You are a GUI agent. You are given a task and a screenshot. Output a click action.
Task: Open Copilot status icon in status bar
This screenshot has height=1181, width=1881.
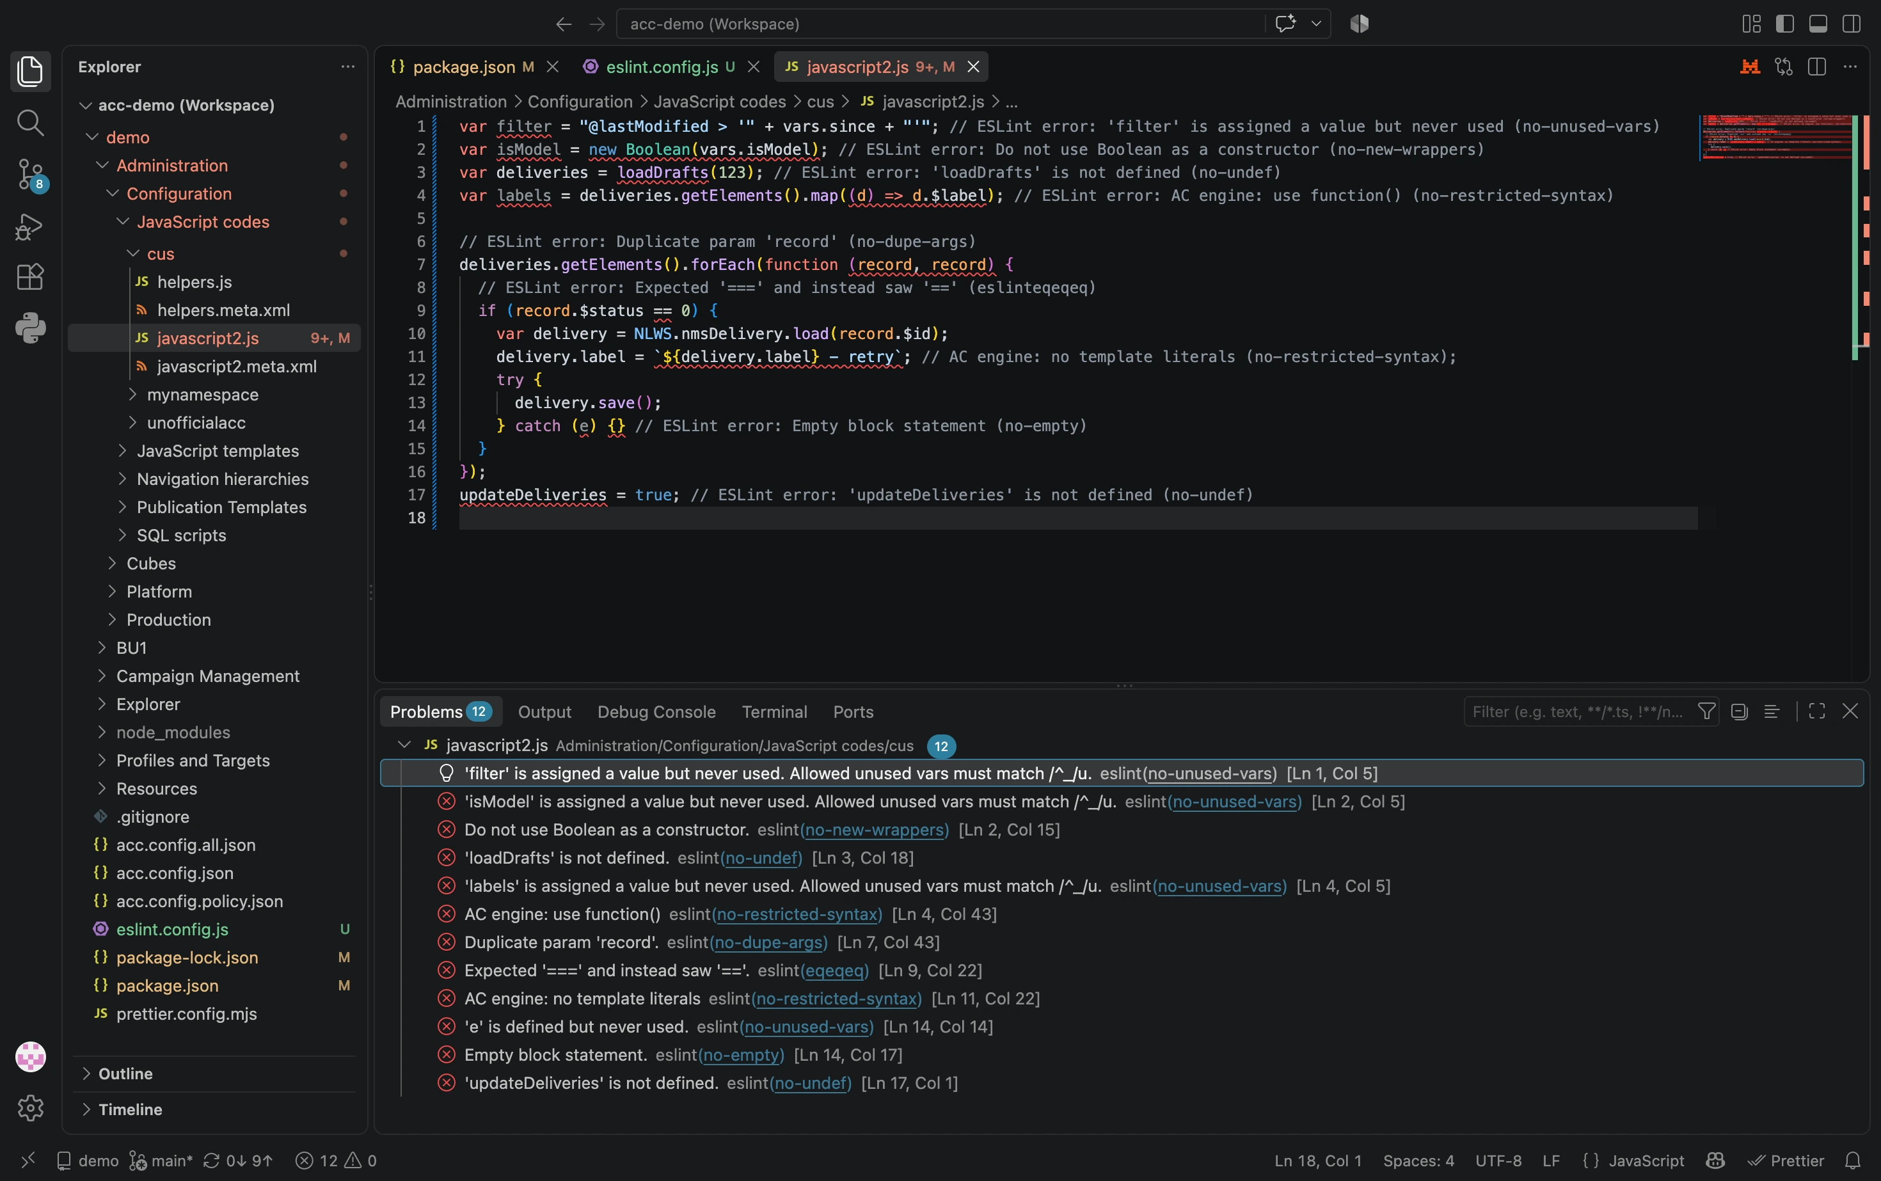tap(1715, 1161)
